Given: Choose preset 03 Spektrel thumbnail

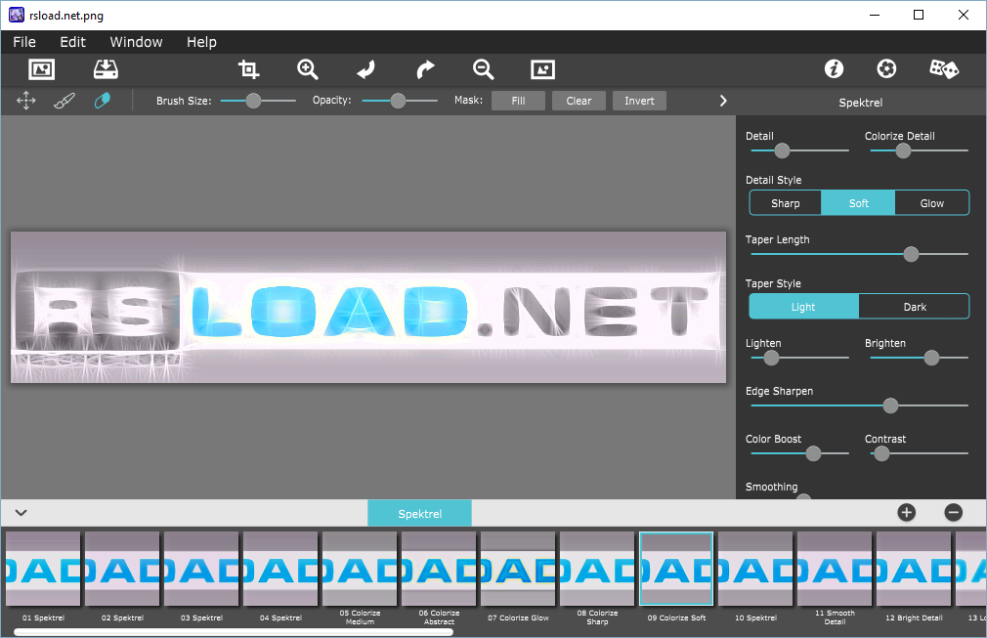Looking at the screenshot, I should click(x=201, y=569).
